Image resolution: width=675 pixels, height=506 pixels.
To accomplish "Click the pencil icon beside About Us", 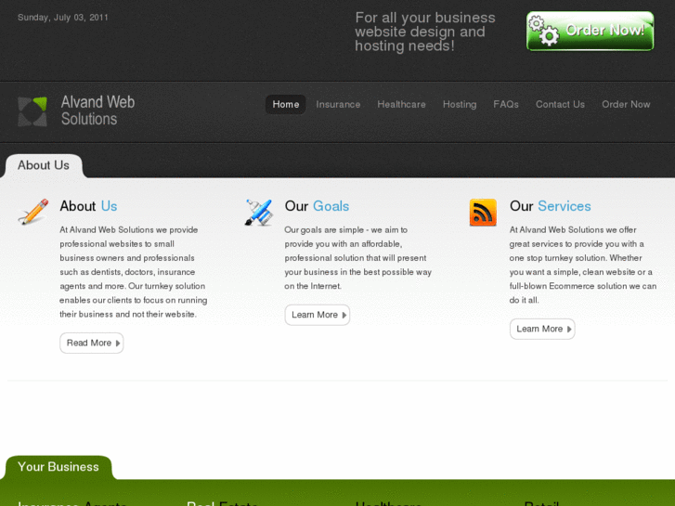I will click(x=33, y=212).
